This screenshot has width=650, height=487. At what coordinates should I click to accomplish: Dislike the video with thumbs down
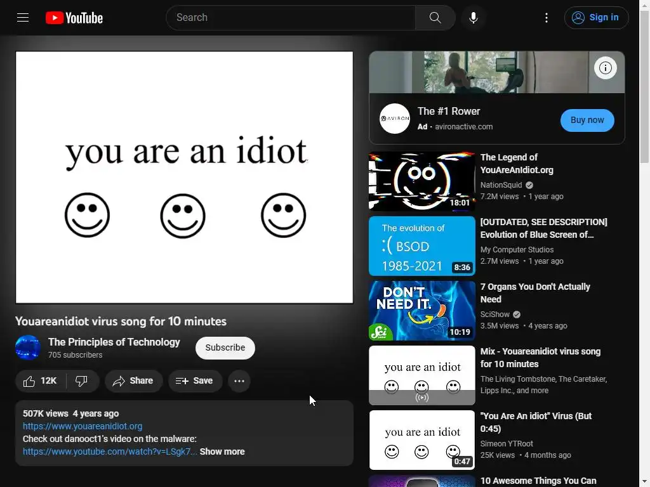click(82, 381)
